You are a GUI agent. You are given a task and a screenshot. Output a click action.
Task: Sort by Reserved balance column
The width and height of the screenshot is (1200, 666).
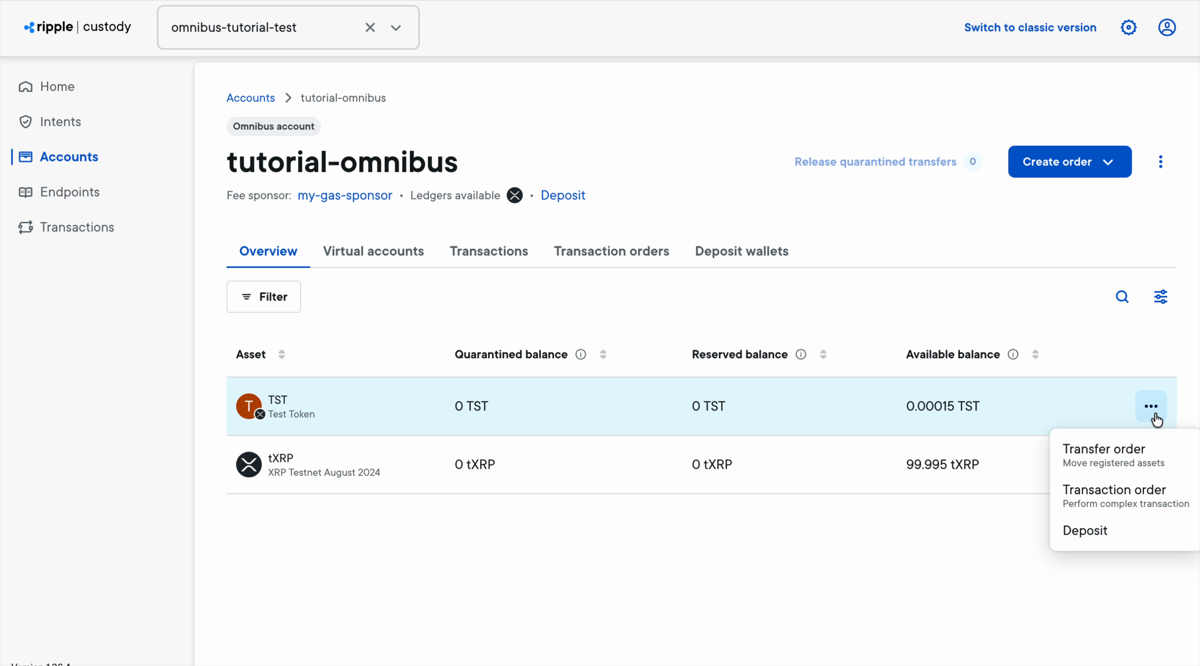click(x=823, y=354)
